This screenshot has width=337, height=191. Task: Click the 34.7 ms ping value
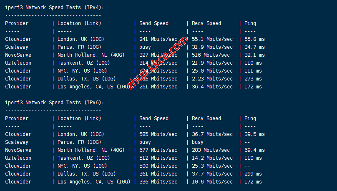(254, 47)
